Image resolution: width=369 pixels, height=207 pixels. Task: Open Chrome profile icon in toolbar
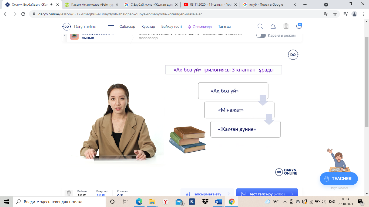[354, 14]
